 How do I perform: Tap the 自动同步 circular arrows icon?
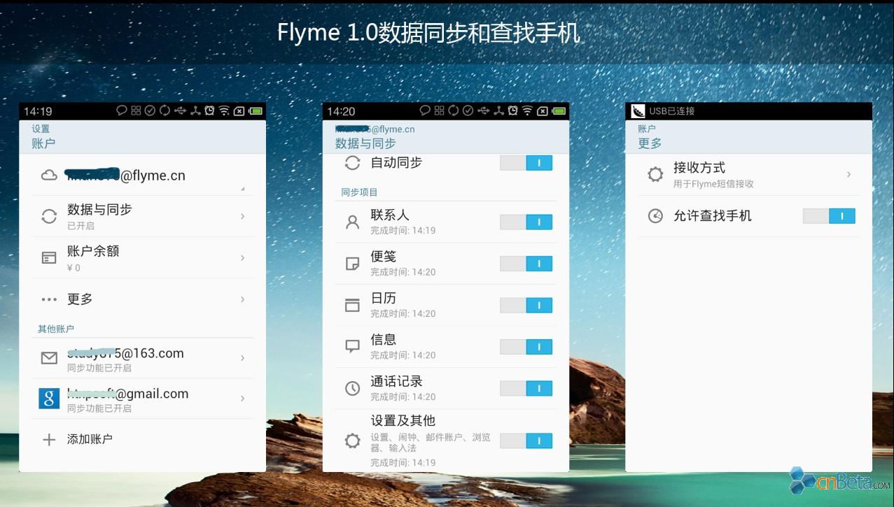click(x=353, y=163)
